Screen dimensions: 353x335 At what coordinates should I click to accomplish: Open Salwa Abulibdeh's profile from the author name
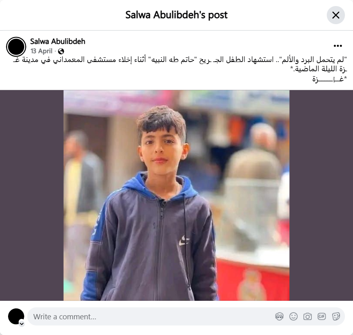coord(58,41)
